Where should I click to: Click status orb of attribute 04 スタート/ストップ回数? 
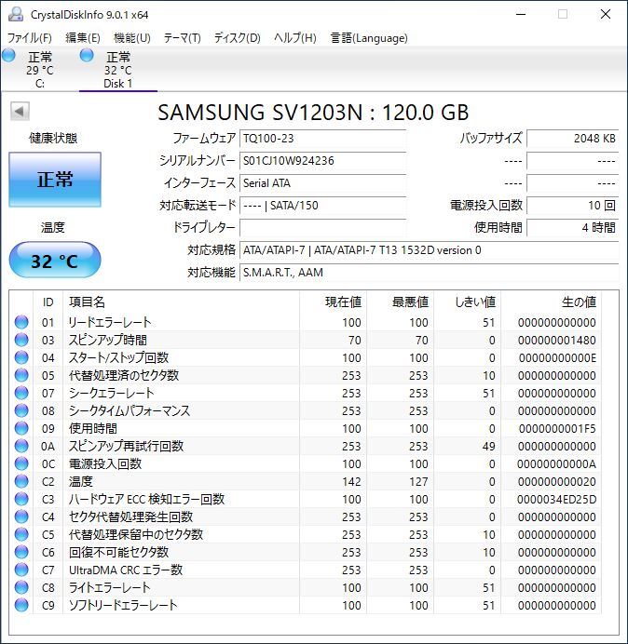(21, 357)
